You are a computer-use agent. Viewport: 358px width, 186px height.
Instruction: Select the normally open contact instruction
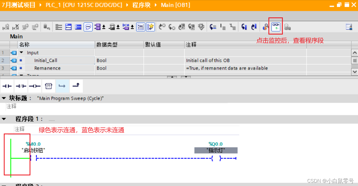pos(7,86)
